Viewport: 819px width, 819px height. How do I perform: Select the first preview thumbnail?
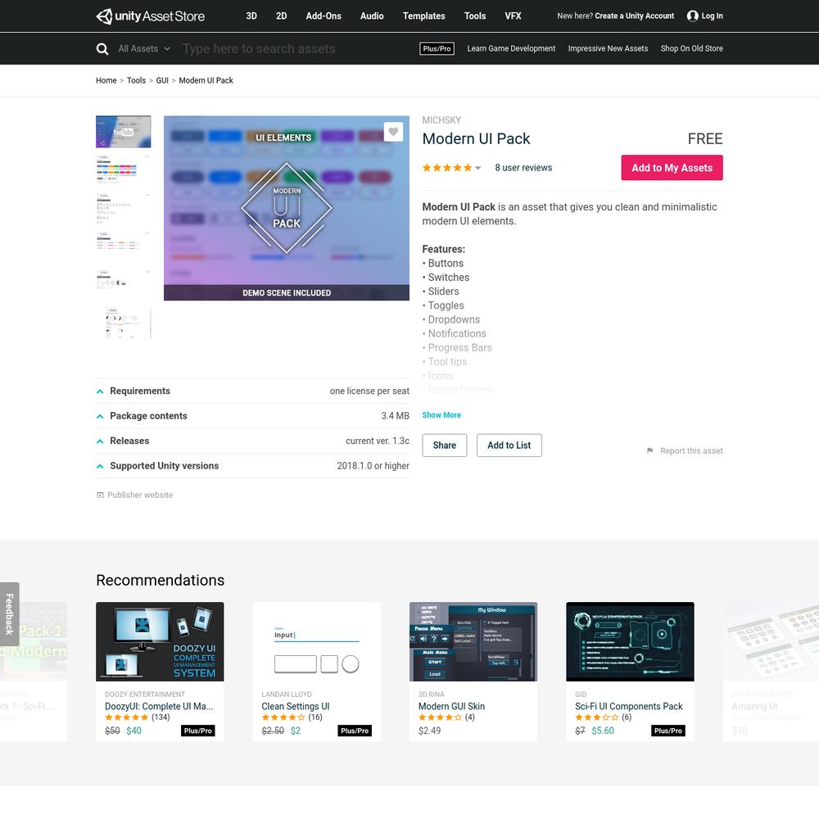click(124, 132)
